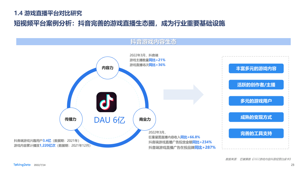Click the footer date 2022/7/14

pos(40,165)
